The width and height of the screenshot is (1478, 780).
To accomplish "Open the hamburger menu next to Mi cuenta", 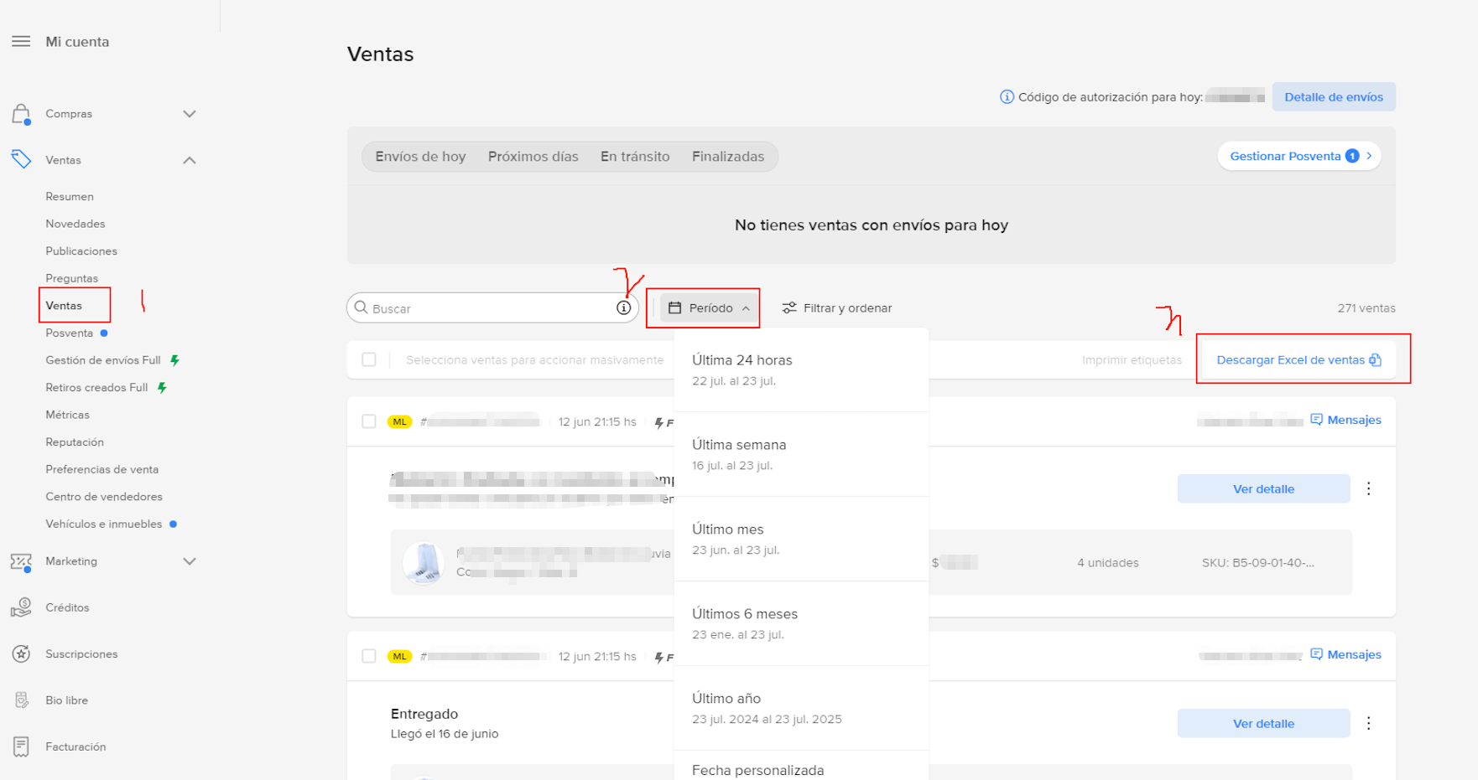I will 21,42.
